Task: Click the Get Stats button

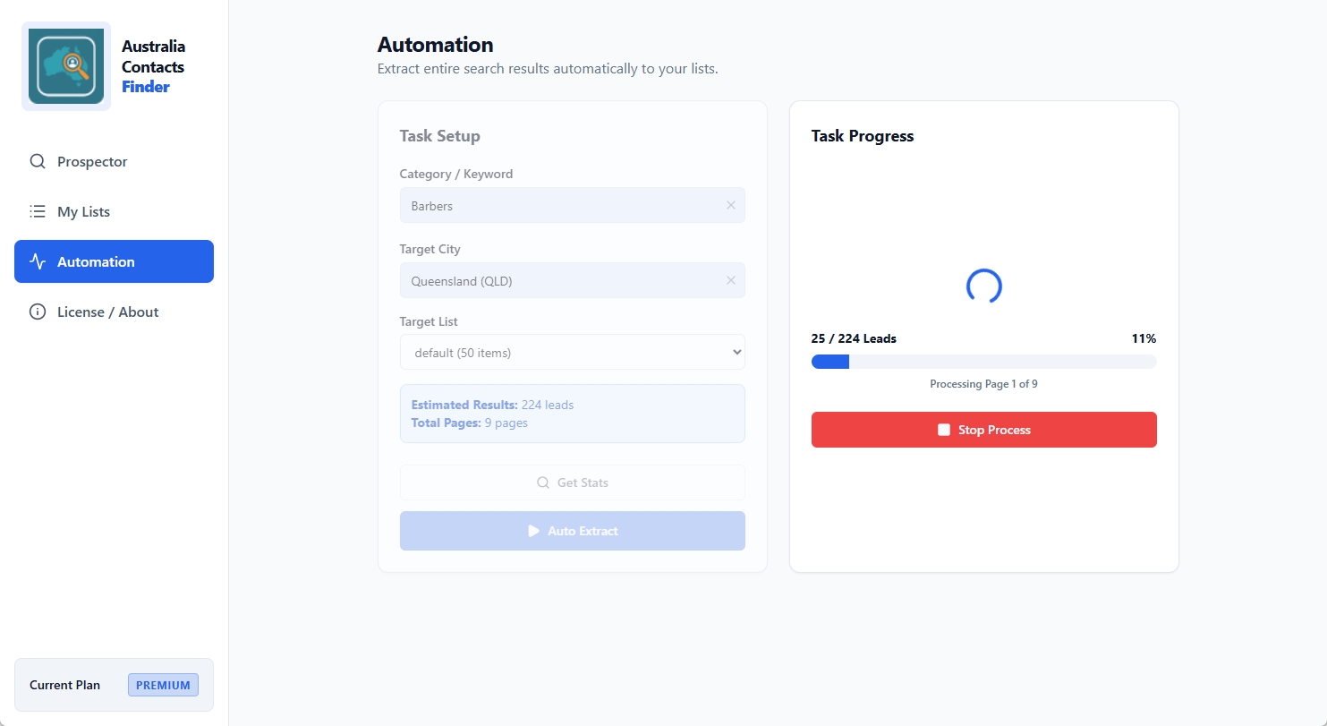Action: [x=572, y=483]
